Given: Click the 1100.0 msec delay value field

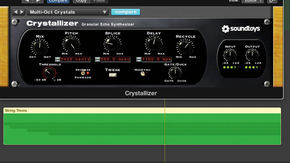Looking at the screenshot, I should pyautogui.click(x=157, y=59).
